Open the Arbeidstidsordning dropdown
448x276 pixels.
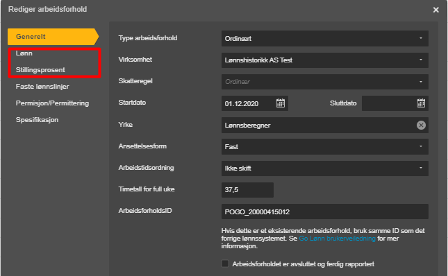(x=324, y=169)
